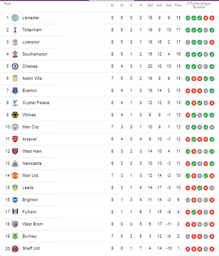
Task: Click the Klub column header
Action: pyautogui.click(x=8, y=3)
